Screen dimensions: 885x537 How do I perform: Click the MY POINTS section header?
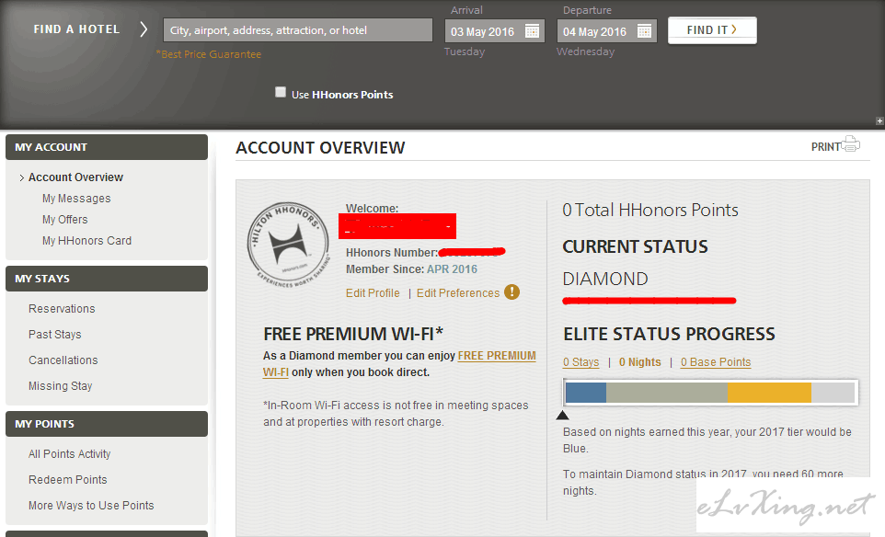(107, 424)
